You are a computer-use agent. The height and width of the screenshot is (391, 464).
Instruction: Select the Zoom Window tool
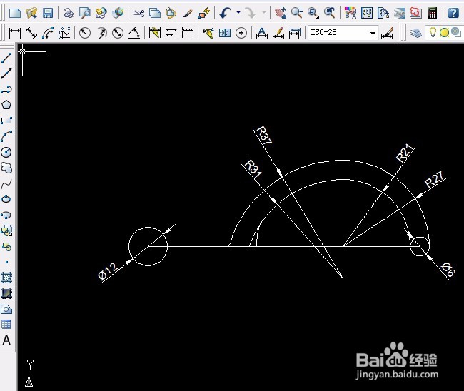tap(313, 13)
